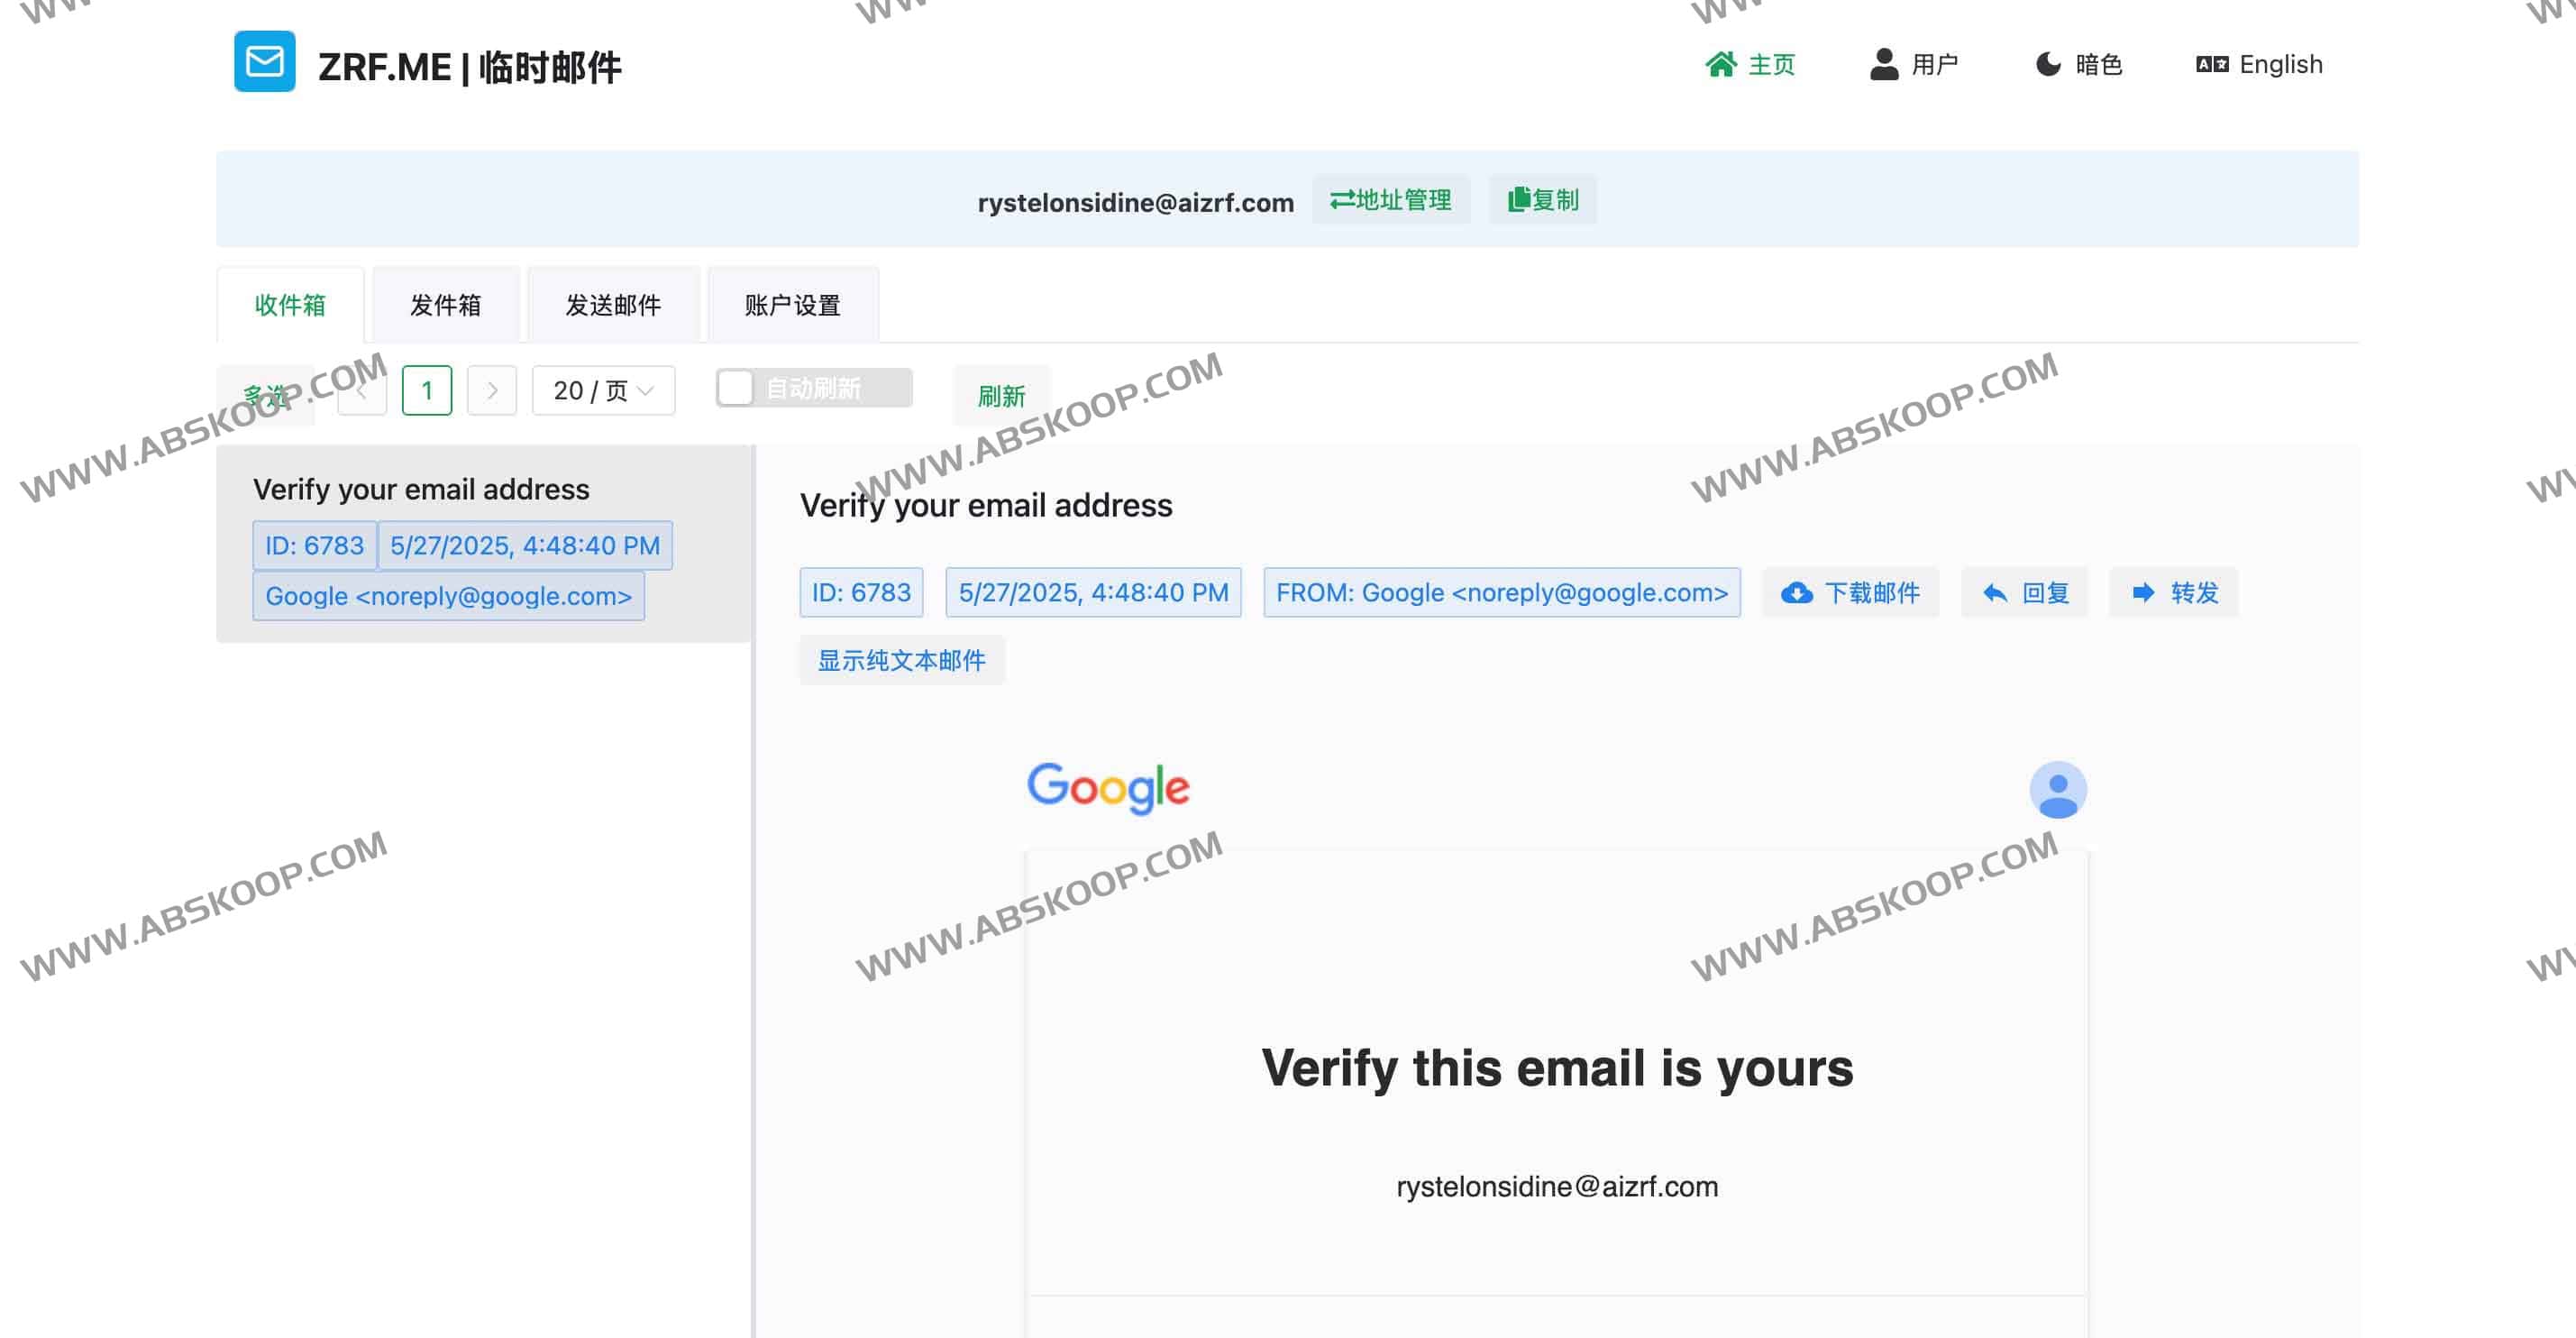Go to previous page chevron

(x=361, y=391)
